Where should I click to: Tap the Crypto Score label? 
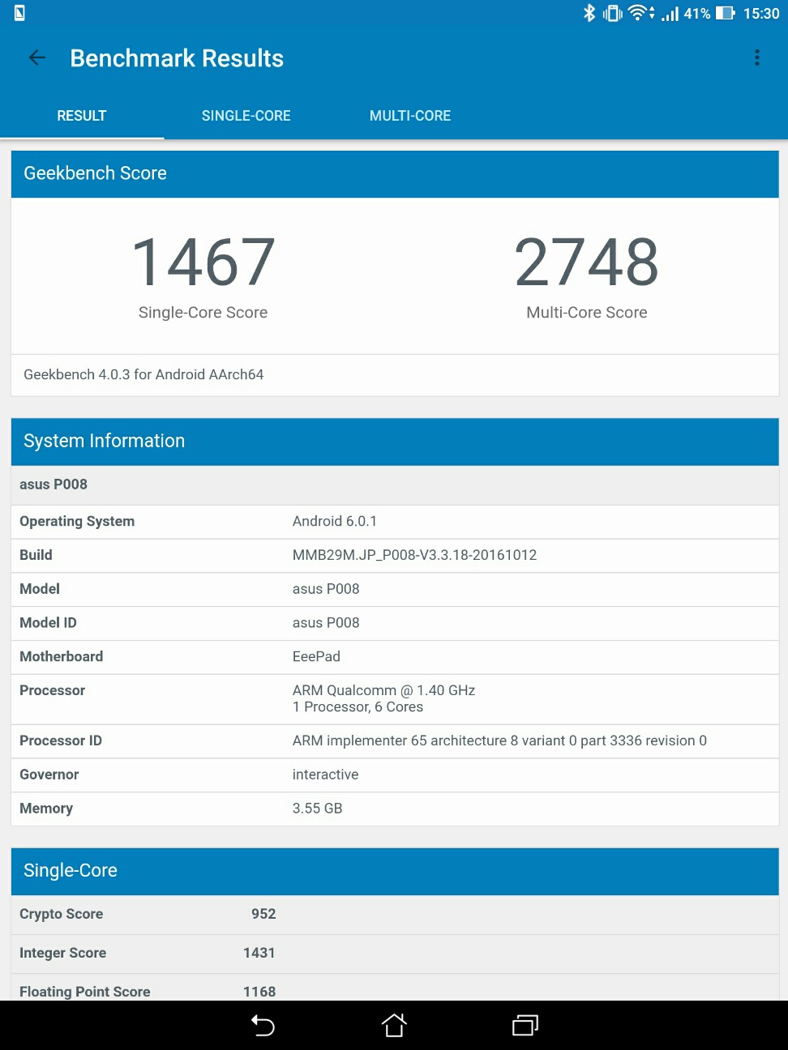62,914
